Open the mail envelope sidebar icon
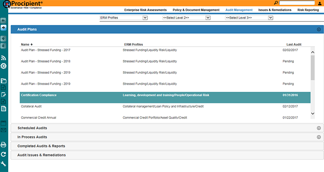This screenshot has height=172, width=324. (3, 130)
